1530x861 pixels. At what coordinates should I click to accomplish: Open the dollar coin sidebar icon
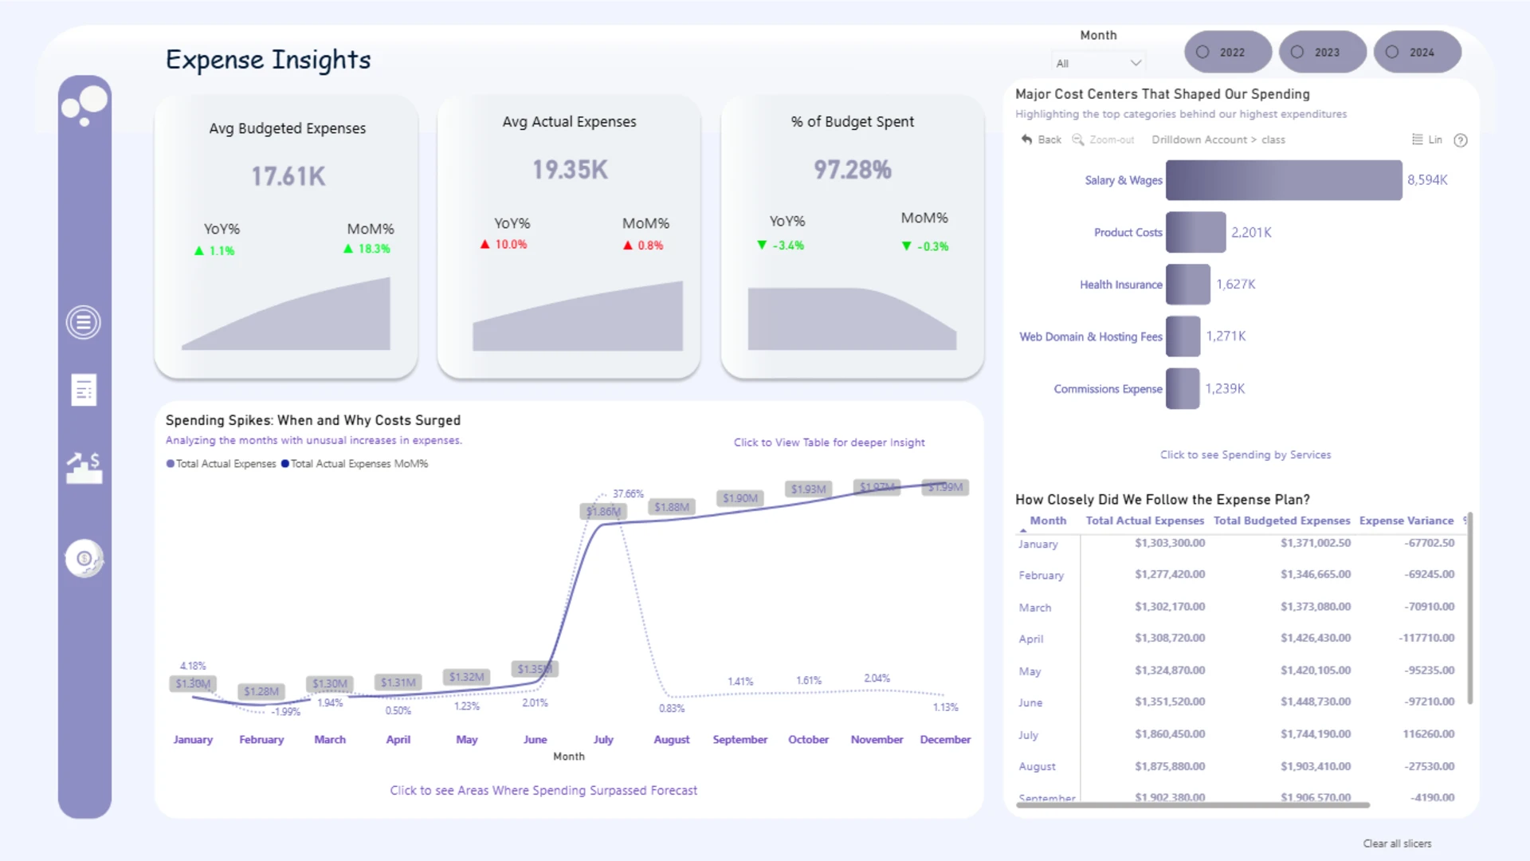pyautogui.click(x=84, y=558)
